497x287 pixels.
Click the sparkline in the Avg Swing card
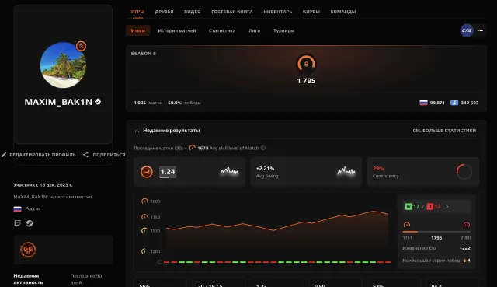346,171
